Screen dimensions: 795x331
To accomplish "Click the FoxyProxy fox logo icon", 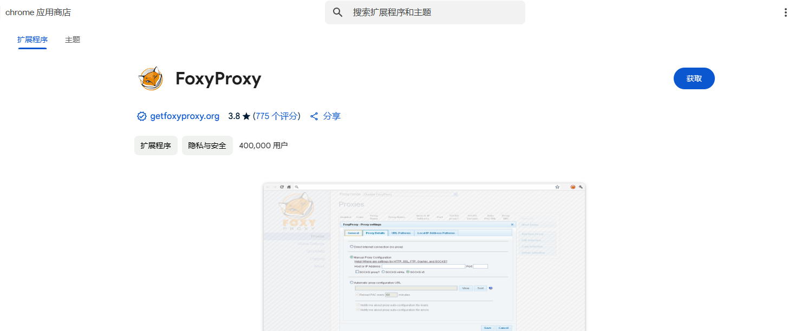I will (149, 78).
